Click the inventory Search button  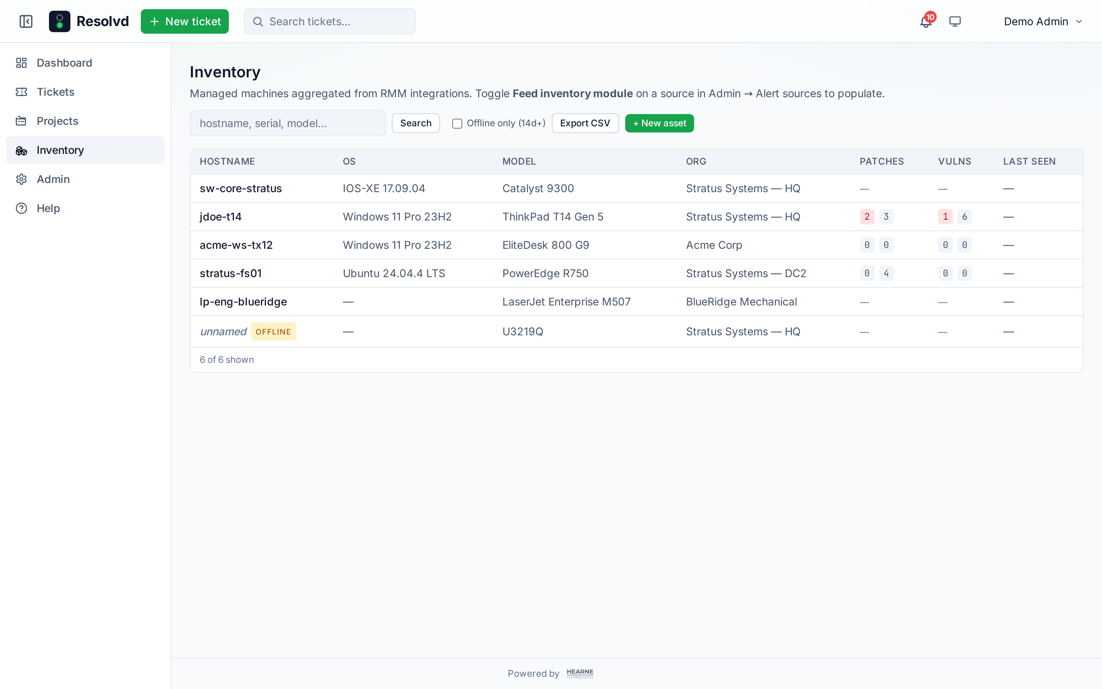416,123
